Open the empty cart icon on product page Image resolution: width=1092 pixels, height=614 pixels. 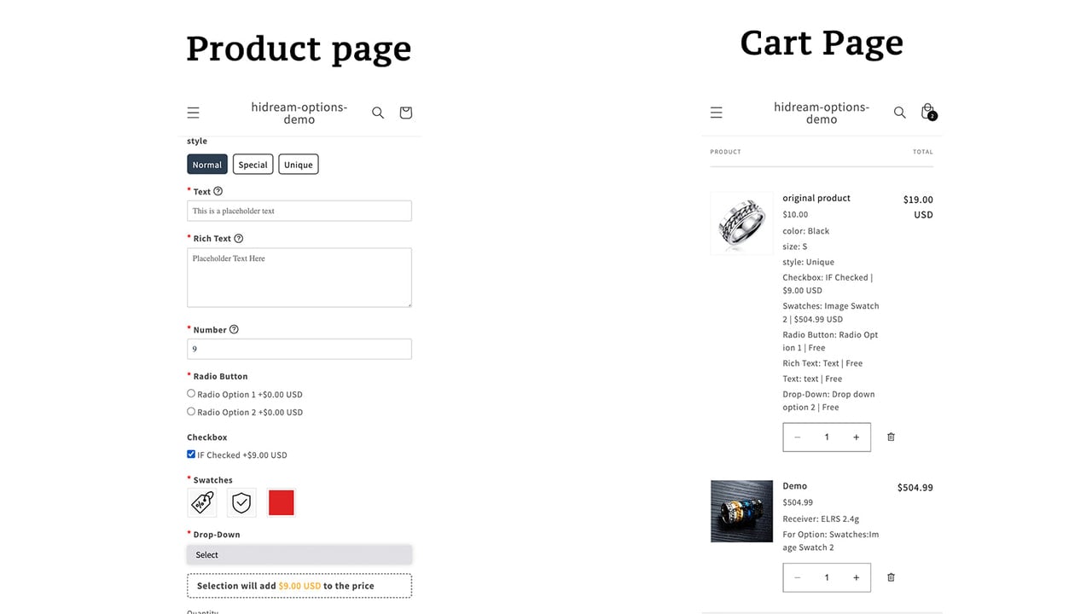[x=405, y=113]
